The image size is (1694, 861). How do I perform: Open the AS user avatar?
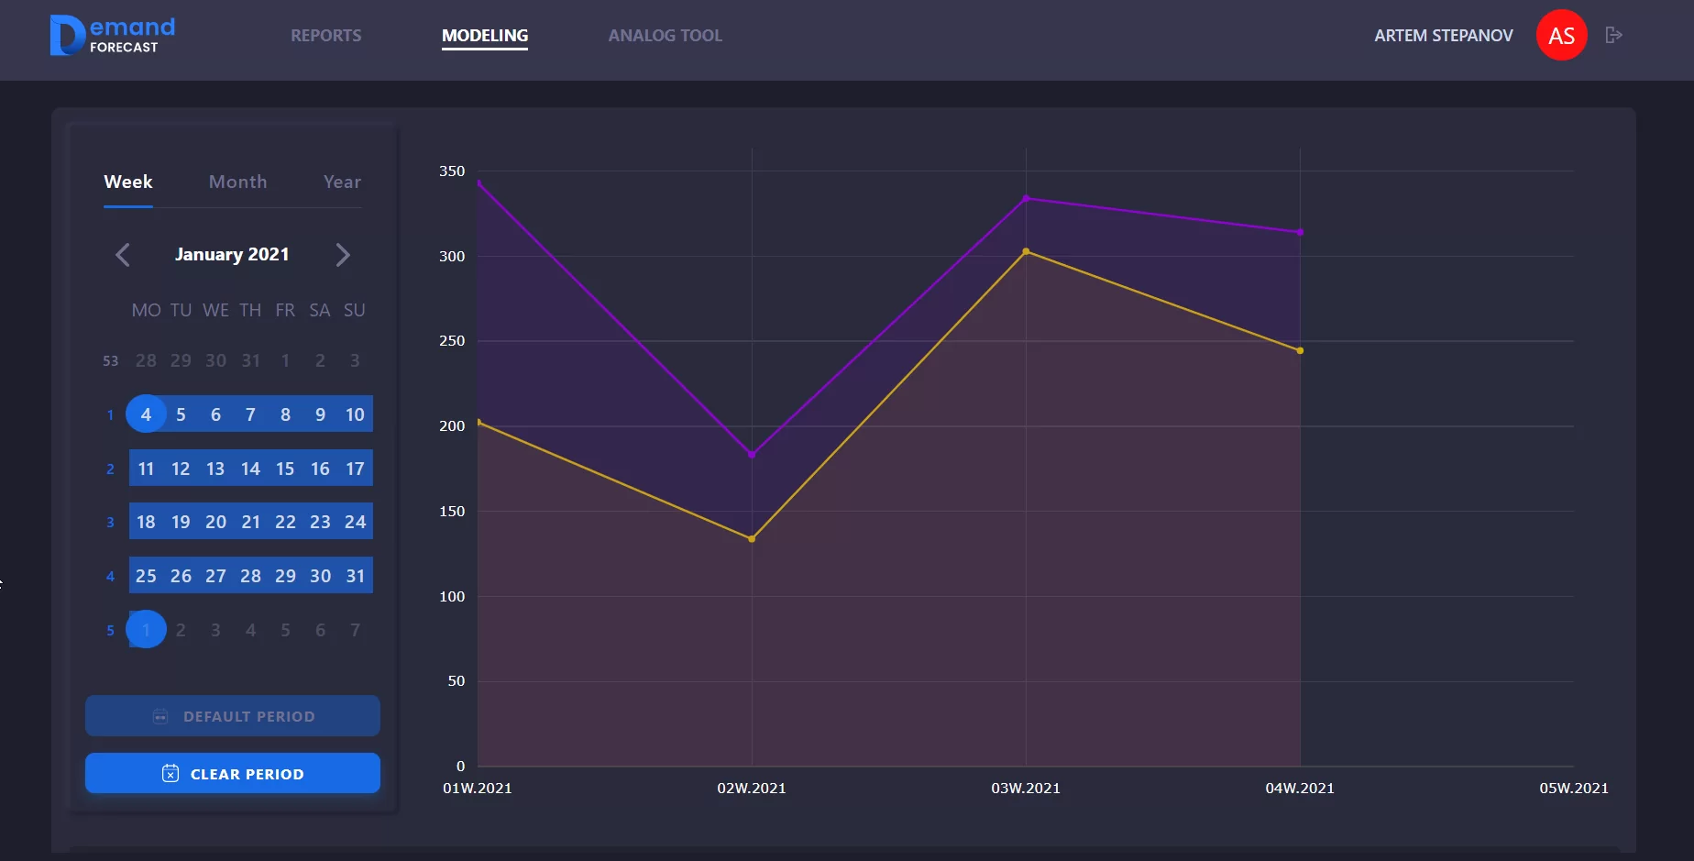[1561, 36]
